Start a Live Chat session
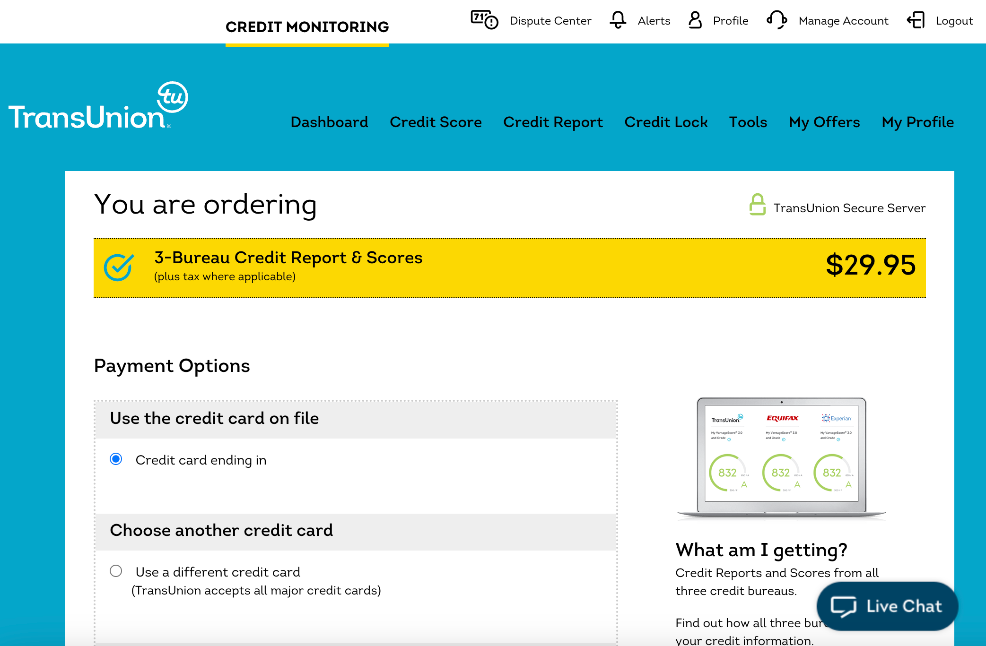 tap(887, 606)
